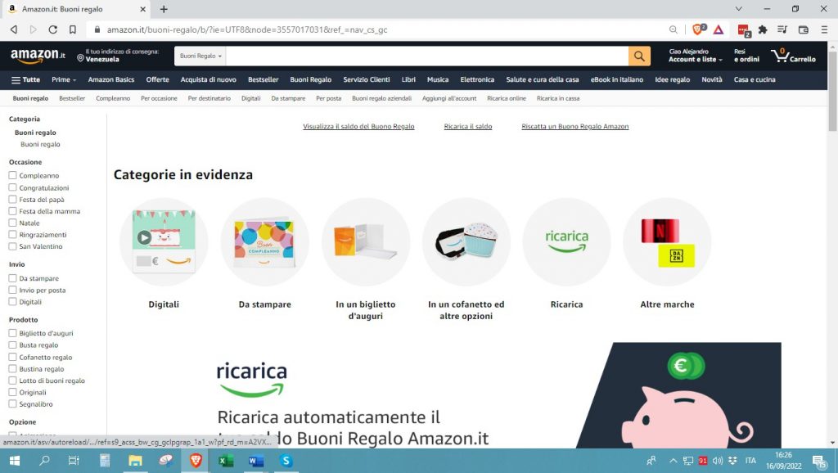
Task: Open the Brave Shields icon
Action: coord(696,29)
